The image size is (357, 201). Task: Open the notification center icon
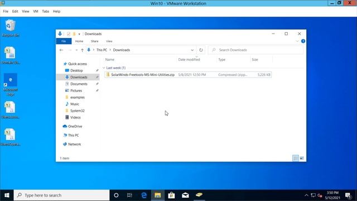348,195
